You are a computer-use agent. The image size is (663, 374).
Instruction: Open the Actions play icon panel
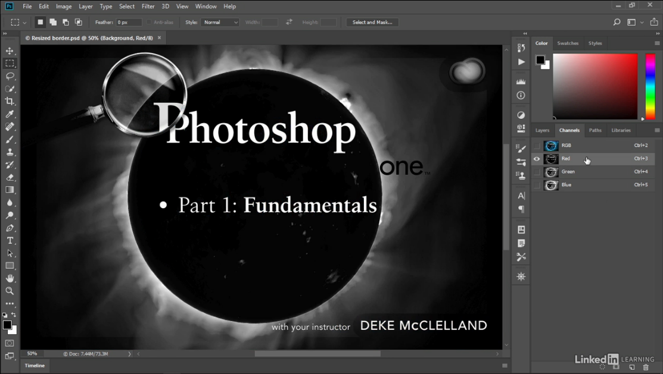point(521,62)
